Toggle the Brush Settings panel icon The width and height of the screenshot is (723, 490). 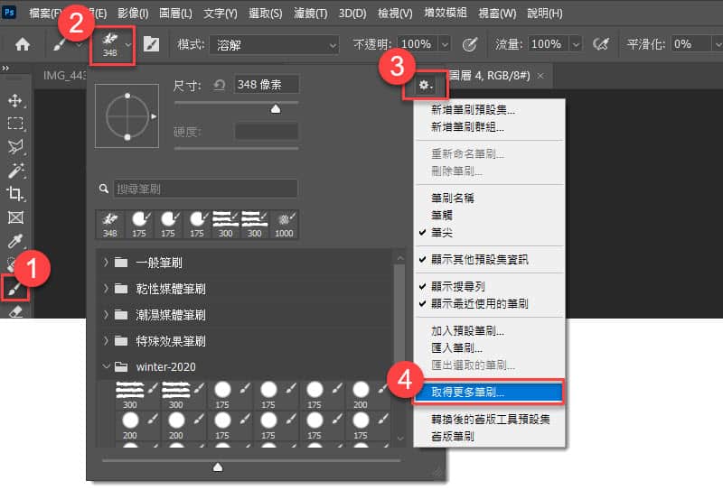click(x=151, y=45)
